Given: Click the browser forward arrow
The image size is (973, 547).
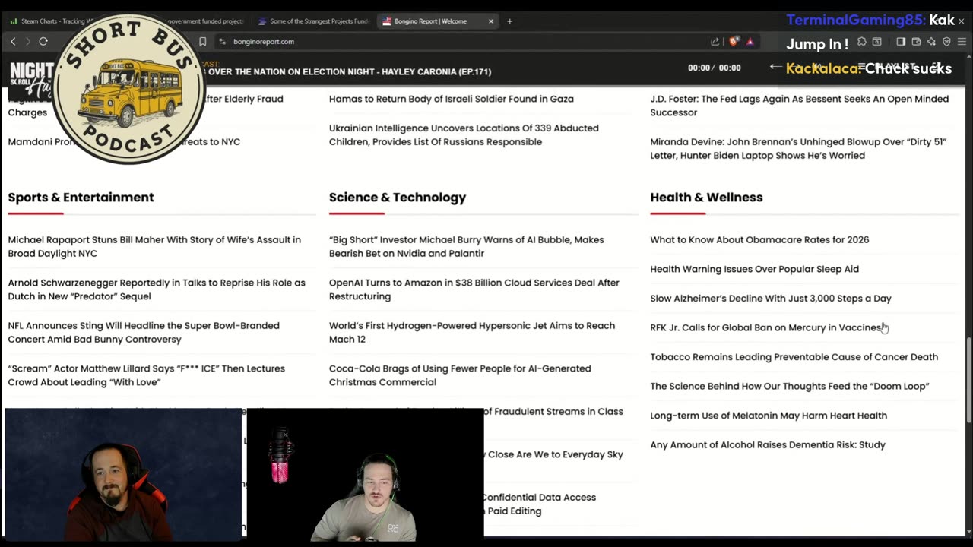Looking at the screenshot, I should [x=28, y=41].
